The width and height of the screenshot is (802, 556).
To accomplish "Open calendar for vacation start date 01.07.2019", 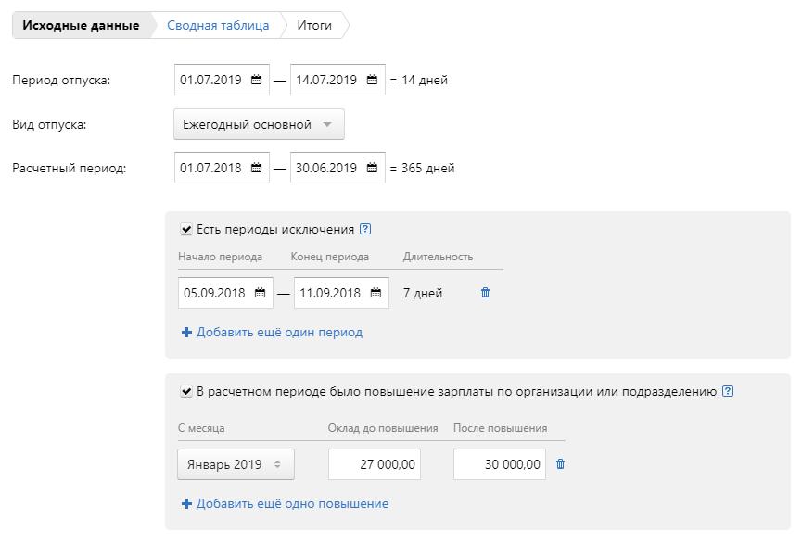I will tap(257, 81).
